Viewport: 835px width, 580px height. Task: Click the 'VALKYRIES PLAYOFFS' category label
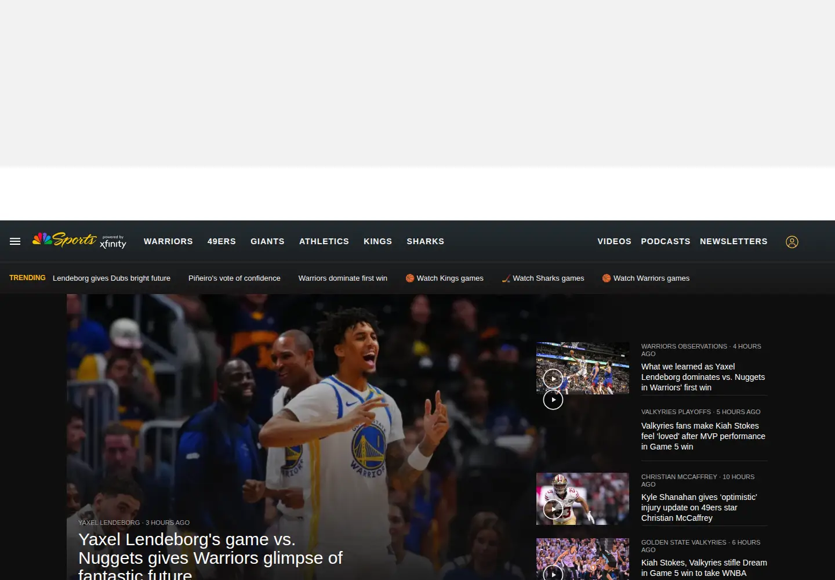click(676, 412)
